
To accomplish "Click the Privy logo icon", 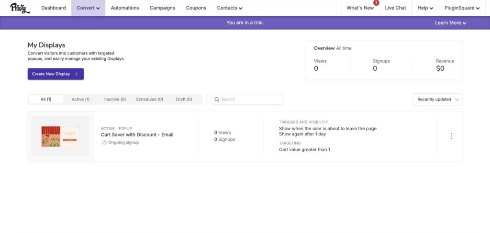I will [20, 8].
